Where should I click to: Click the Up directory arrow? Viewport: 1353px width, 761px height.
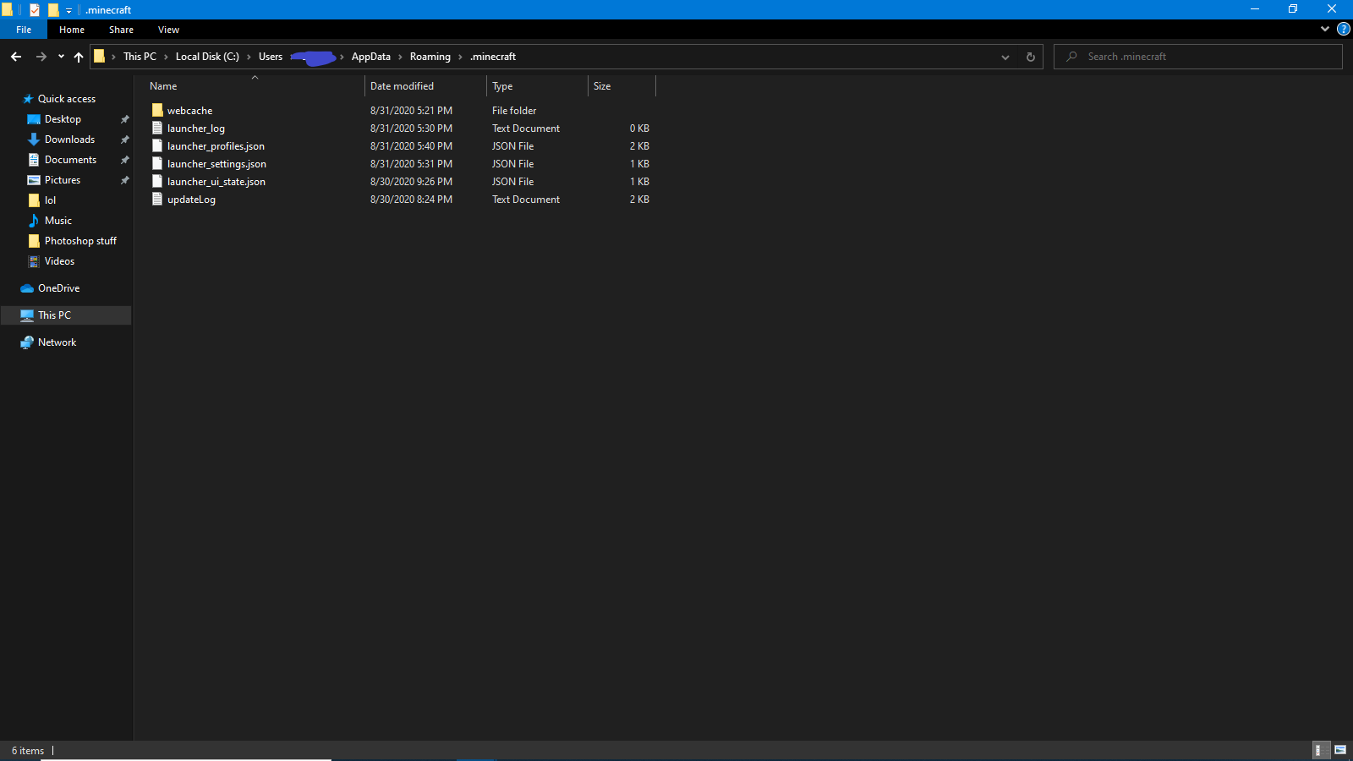[x=79, y=57]
